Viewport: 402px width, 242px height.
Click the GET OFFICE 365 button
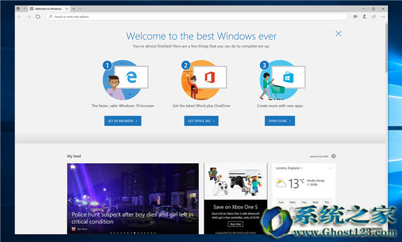201,121
